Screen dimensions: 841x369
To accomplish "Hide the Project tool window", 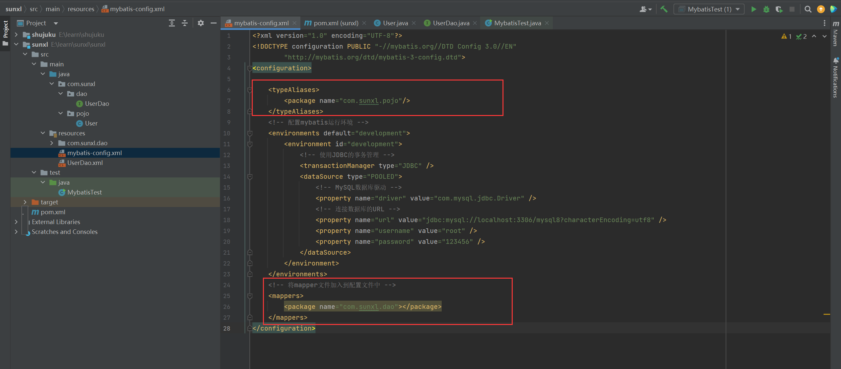I will coord(213,23).
